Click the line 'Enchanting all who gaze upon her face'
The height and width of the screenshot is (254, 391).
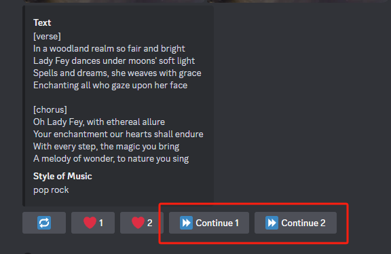tap(110, 86)
